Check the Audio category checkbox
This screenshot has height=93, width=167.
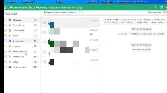pos(6,36)
